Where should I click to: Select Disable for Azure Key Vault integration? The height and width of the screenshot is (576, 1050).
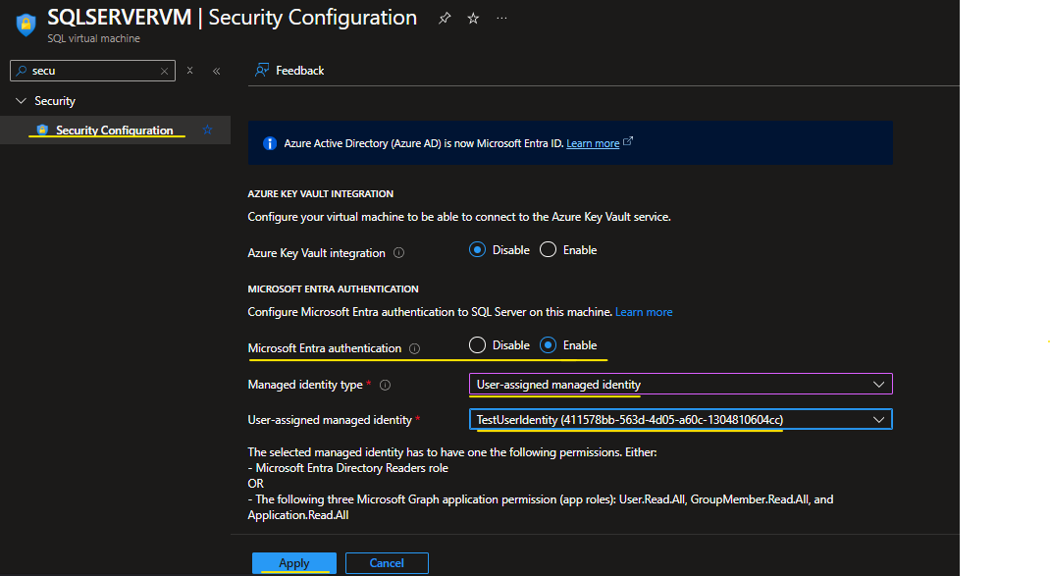(x=478, y=250)
